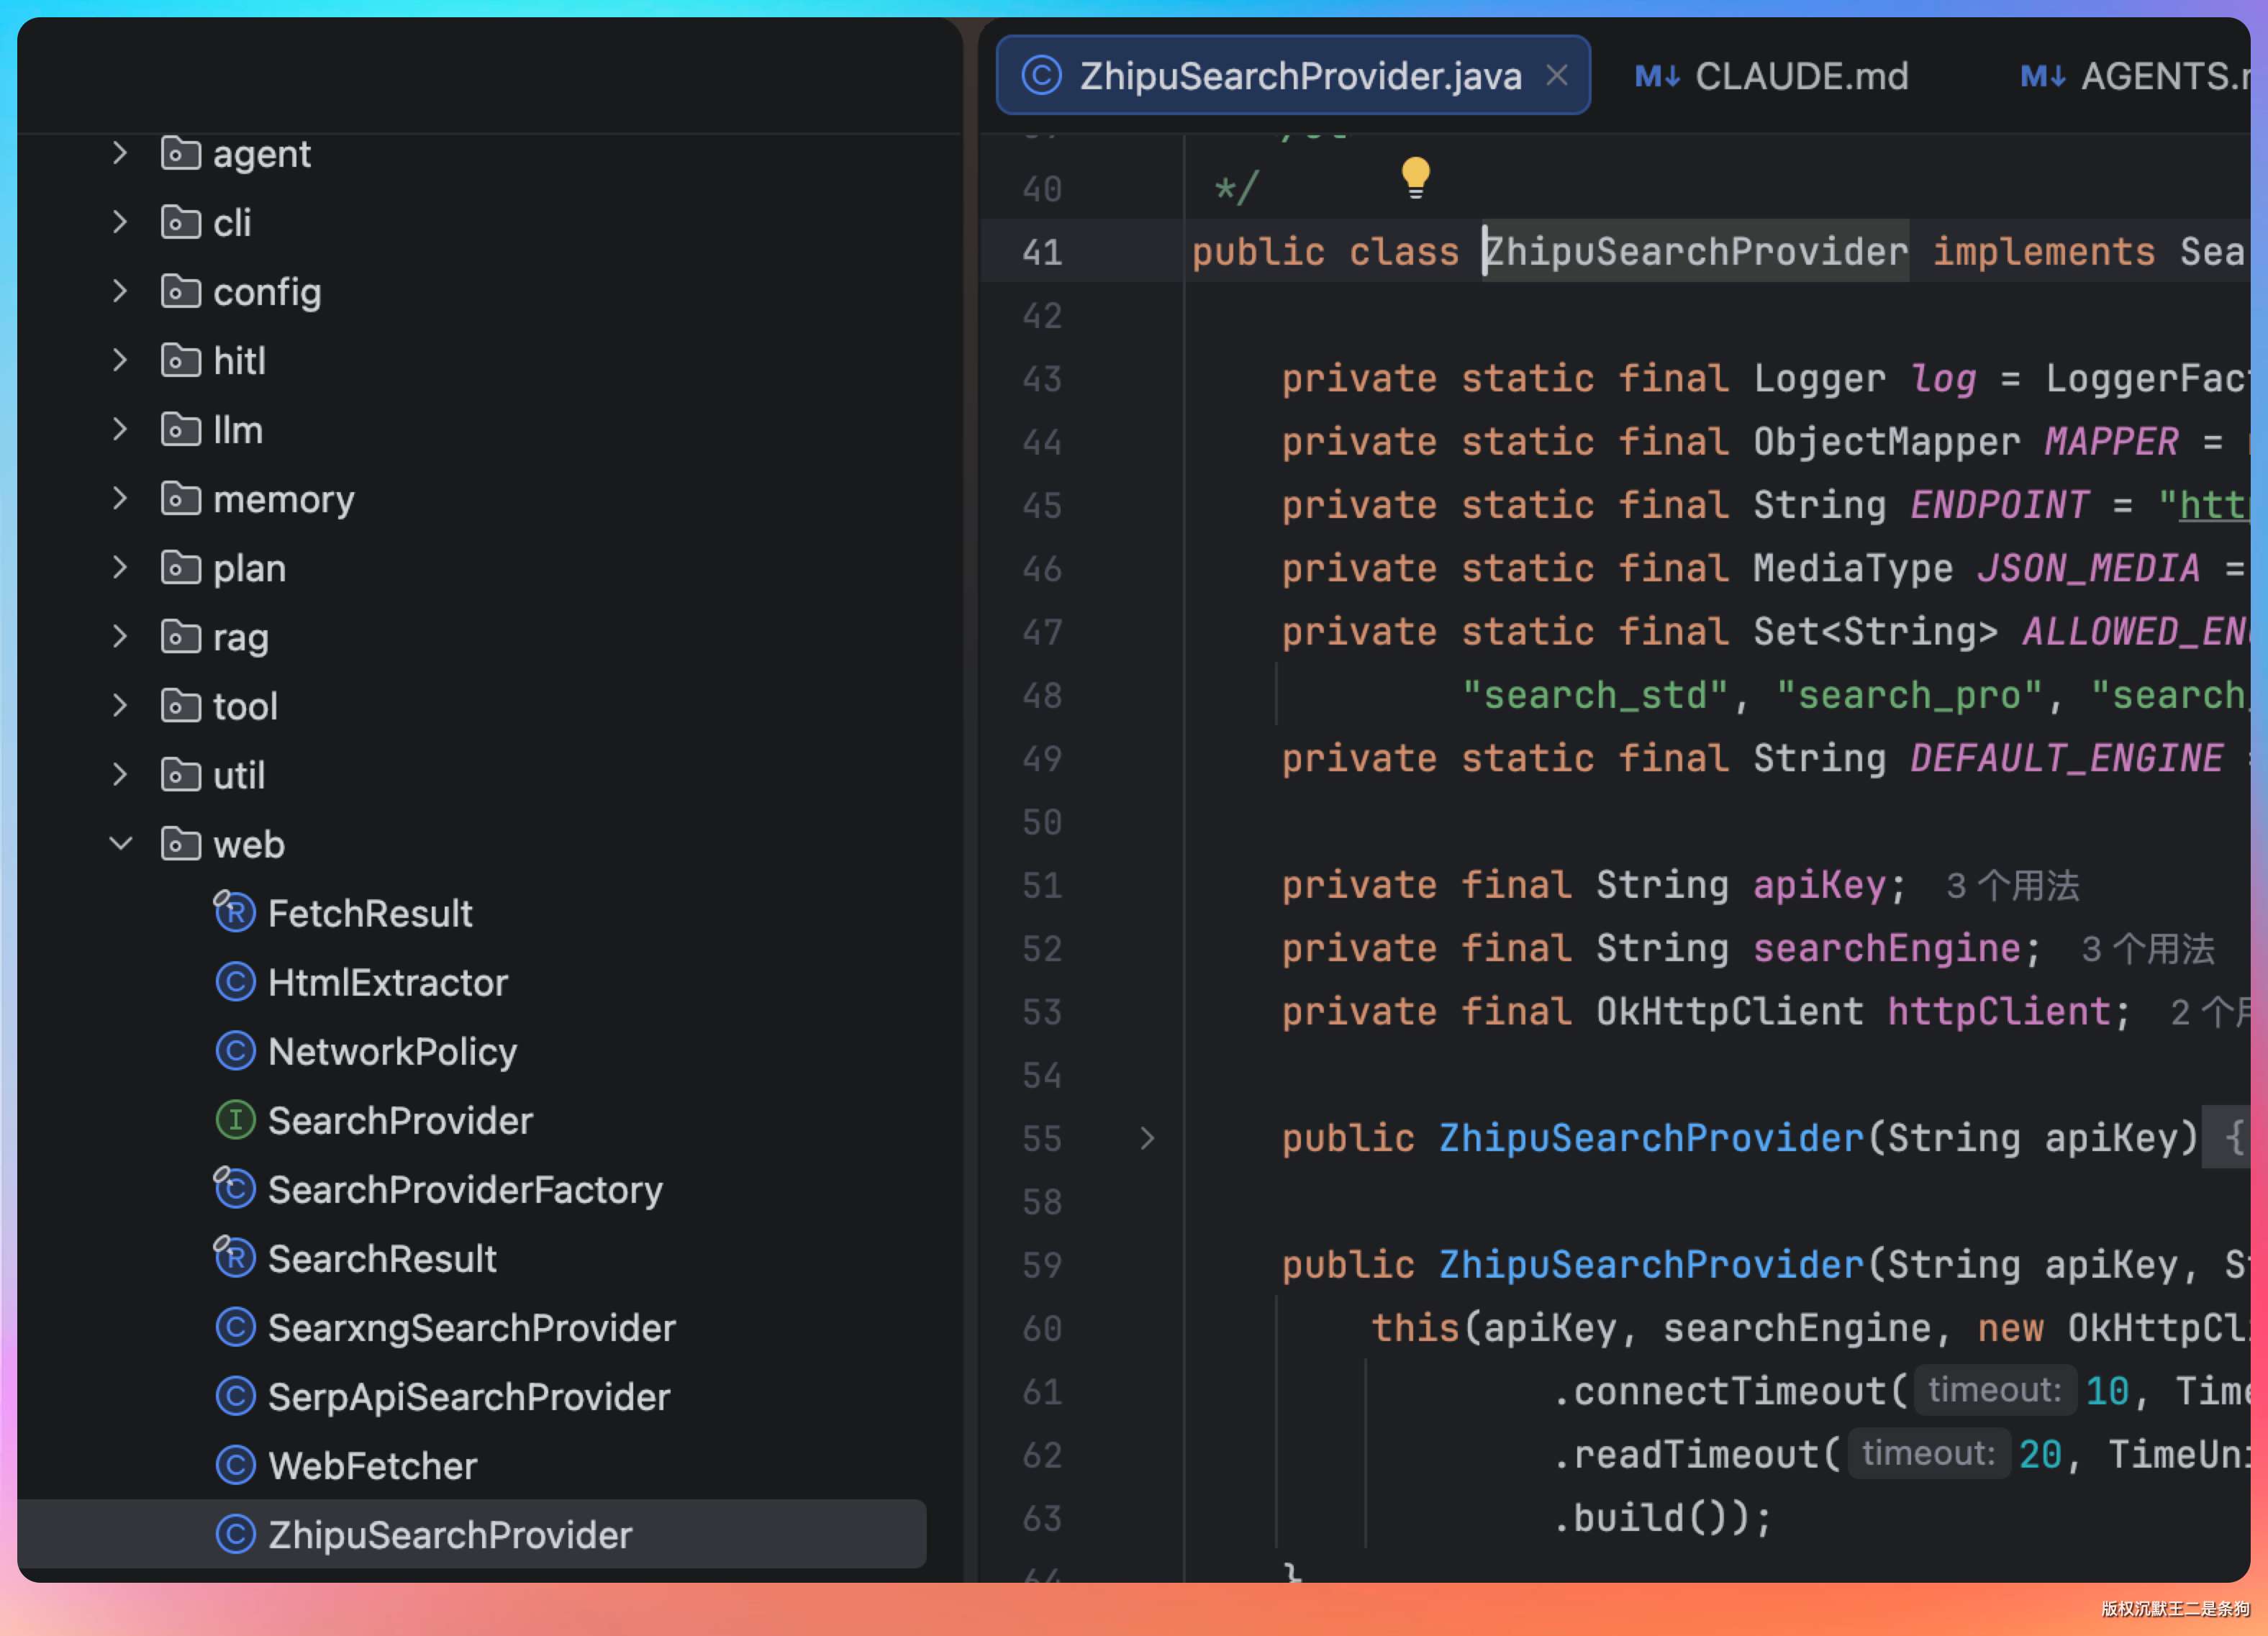
Task: Click the SearchResult record icon
Action: [235, 1258]
